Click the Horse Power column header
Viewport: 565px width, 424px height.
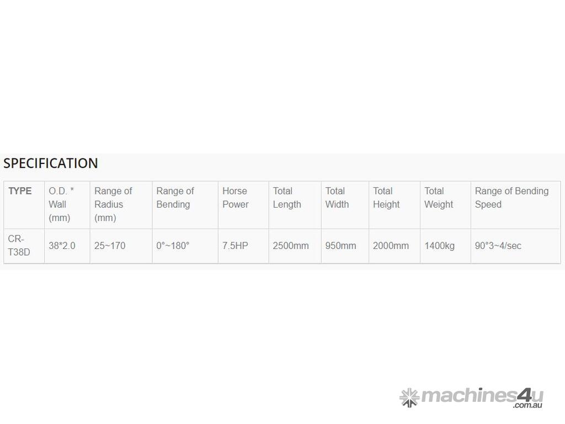[235, 198]
